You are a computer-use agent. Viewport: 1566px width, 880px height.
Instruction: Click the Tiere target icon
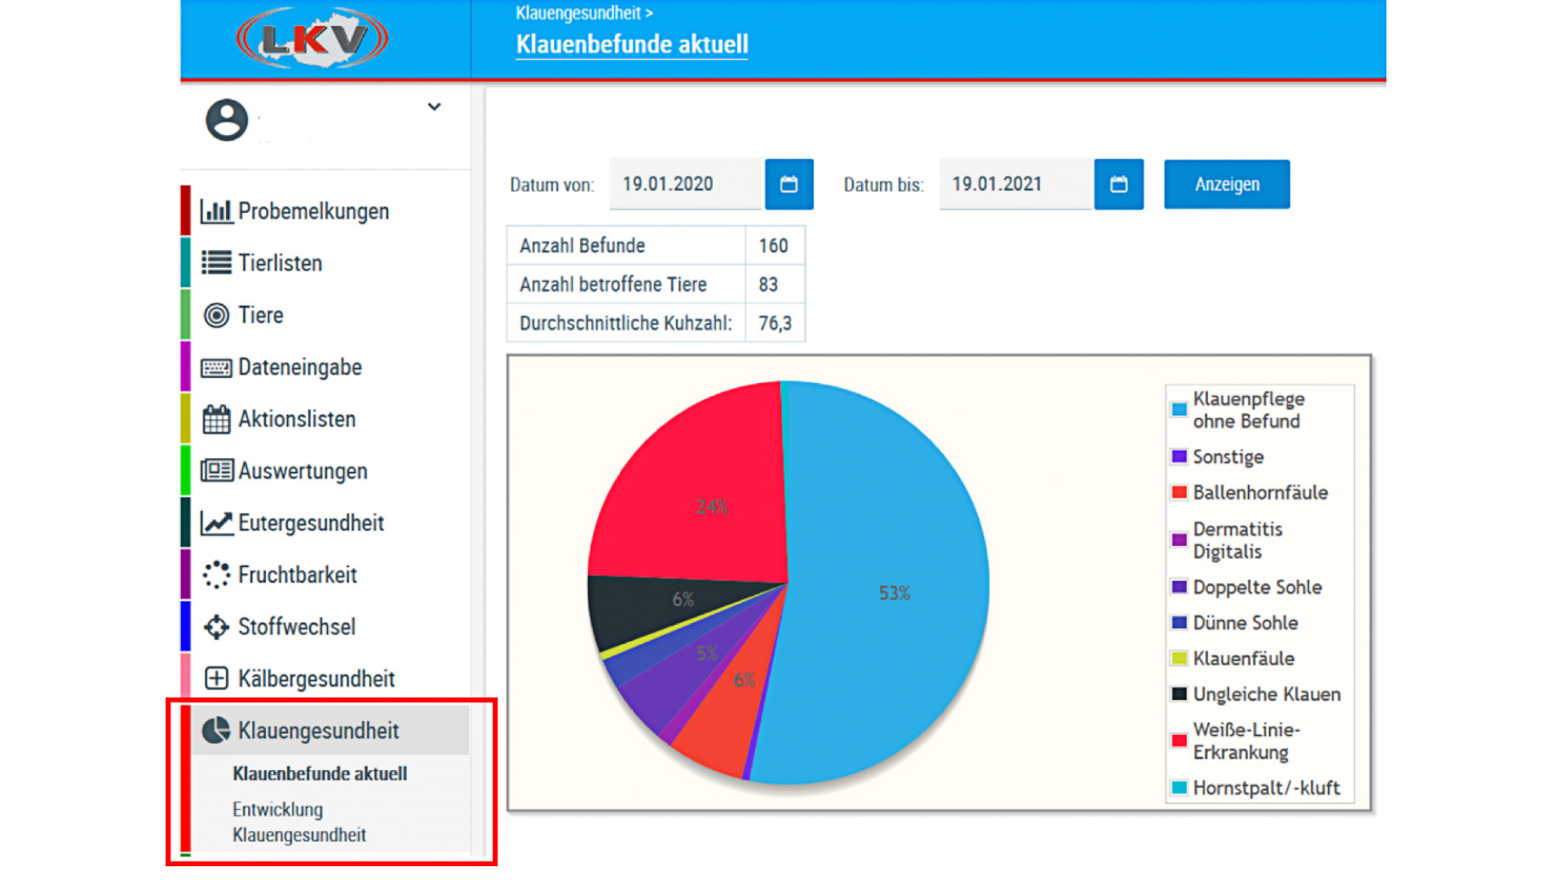pyautogui.click(x=216, y=315)
